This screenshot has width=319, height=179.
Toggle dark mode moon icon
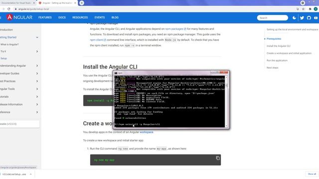point(294,18)
